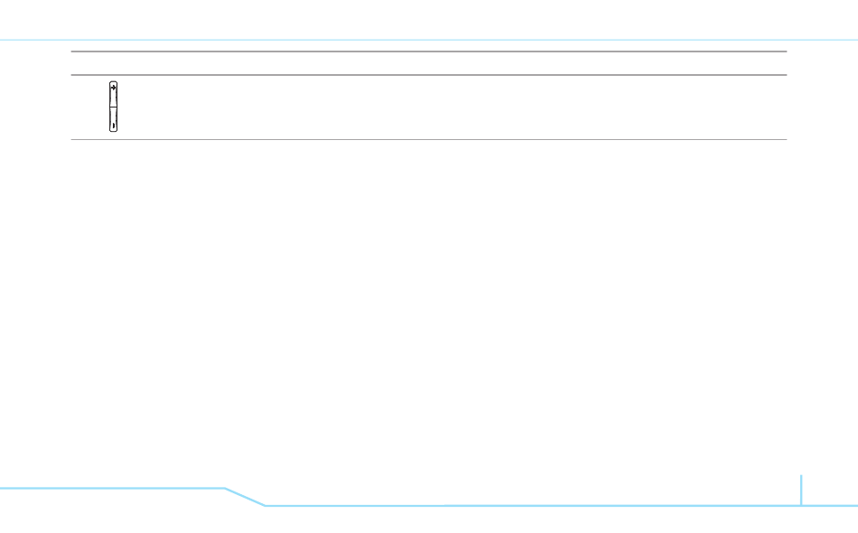Screen dimensions: 858x533
Task: Click the vertical rocker key icon
Action: 113,107
